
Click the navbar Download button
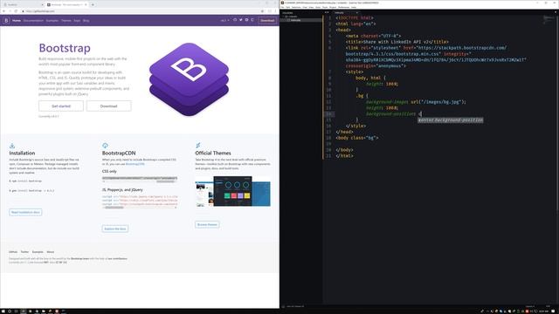pos(267,20)
